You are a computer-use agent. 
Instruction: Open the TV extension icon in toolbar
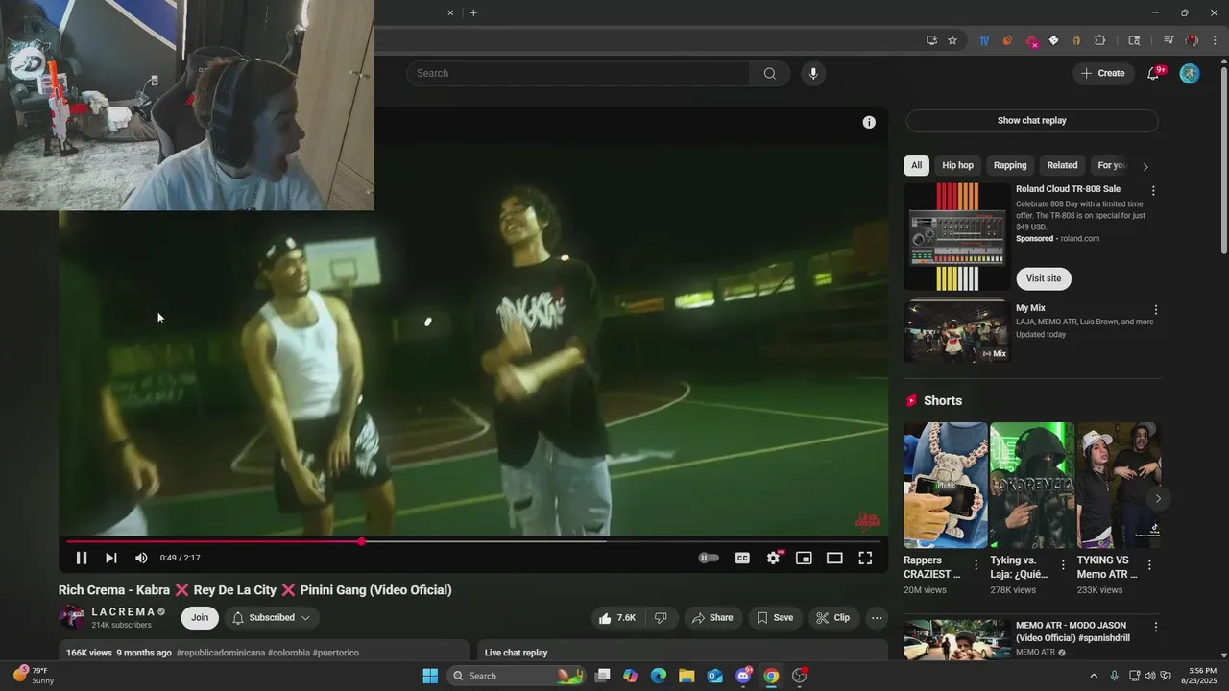point(984,40)
